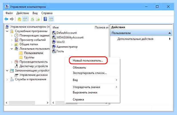The image size is (177, 115).
Task: Click the Служебные программы tools icon
Action: click(x=12, y=31)
